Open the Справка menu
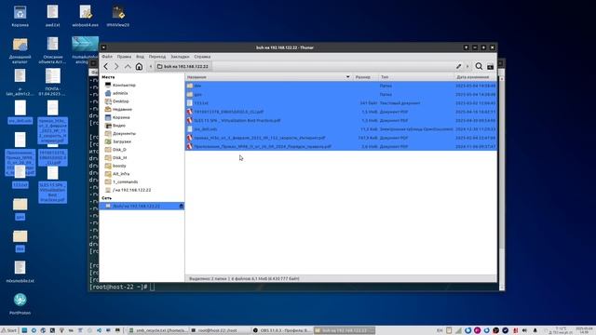Viewport: 596px width, 335px height. (202, 57)
